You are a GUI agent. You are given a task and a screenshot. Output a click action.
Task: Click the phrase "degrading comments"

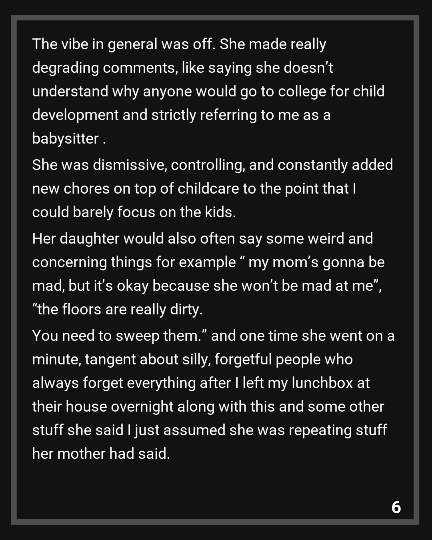click(104, 68)
